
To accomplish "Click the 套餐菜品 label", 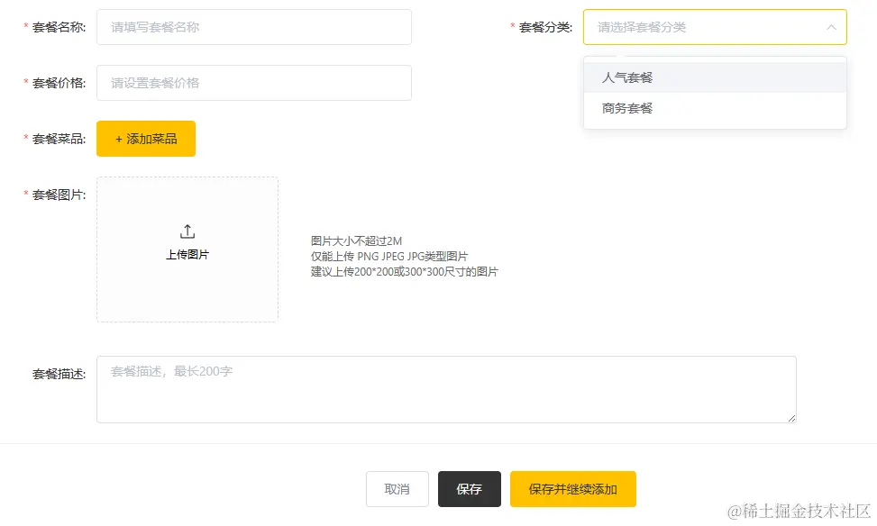I will point(59,139).
